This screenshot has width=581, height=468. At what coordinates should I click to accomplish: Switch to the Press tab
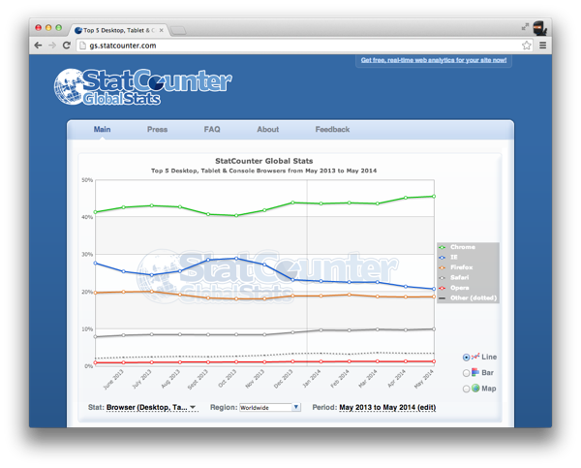(x=157, y=130)
